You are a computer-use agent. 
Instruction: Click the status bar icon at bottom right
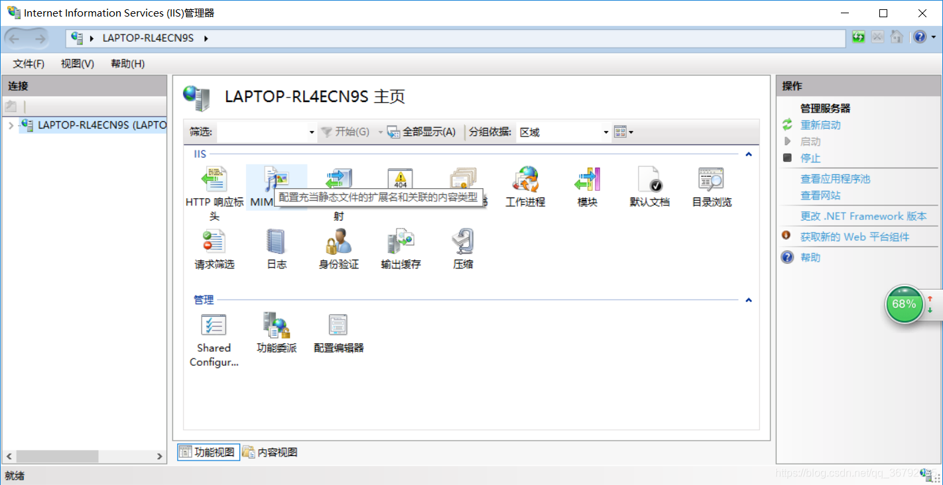click(924, 474)
